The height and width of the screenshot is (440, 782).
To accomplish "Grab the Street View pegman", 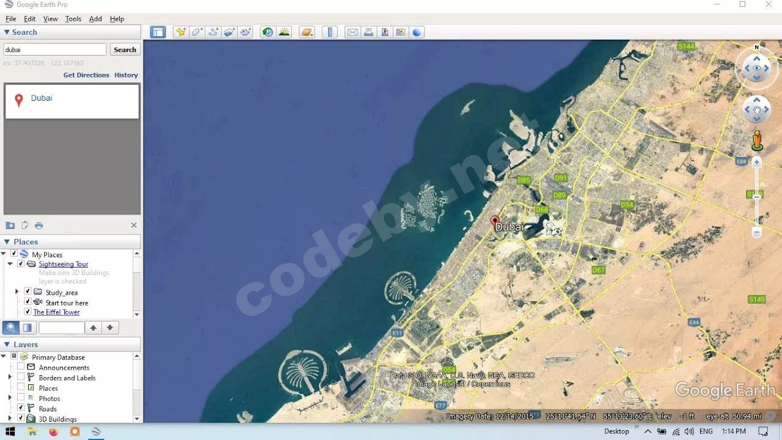I will point(757,140).
